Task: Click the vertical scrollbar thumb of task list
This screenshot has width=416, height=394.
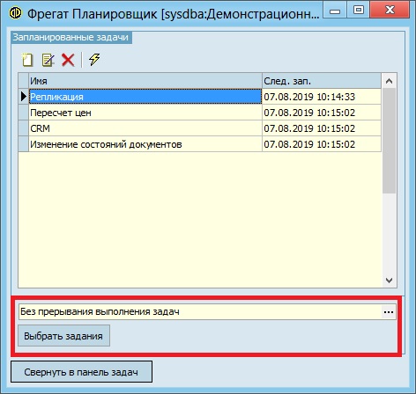Action: click(389, 141)
